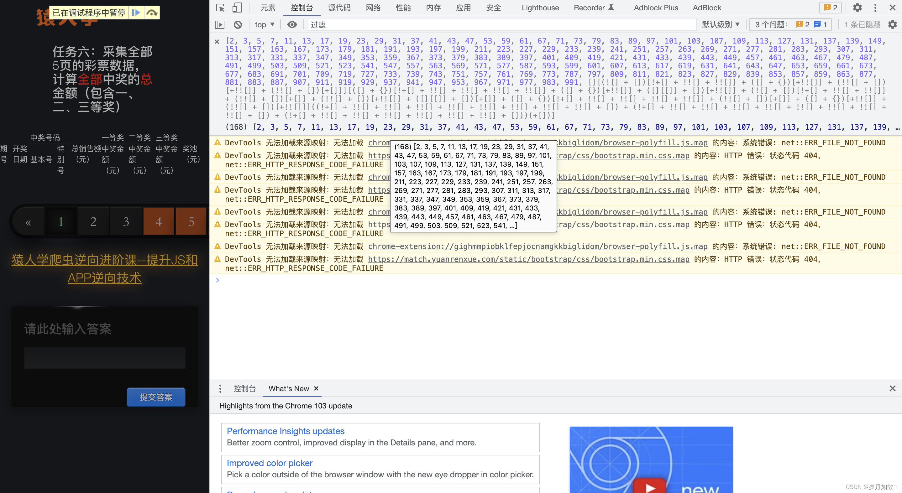Step over next function call icon
The height and width of the screenshot is (493, 902).
[152, 13]
